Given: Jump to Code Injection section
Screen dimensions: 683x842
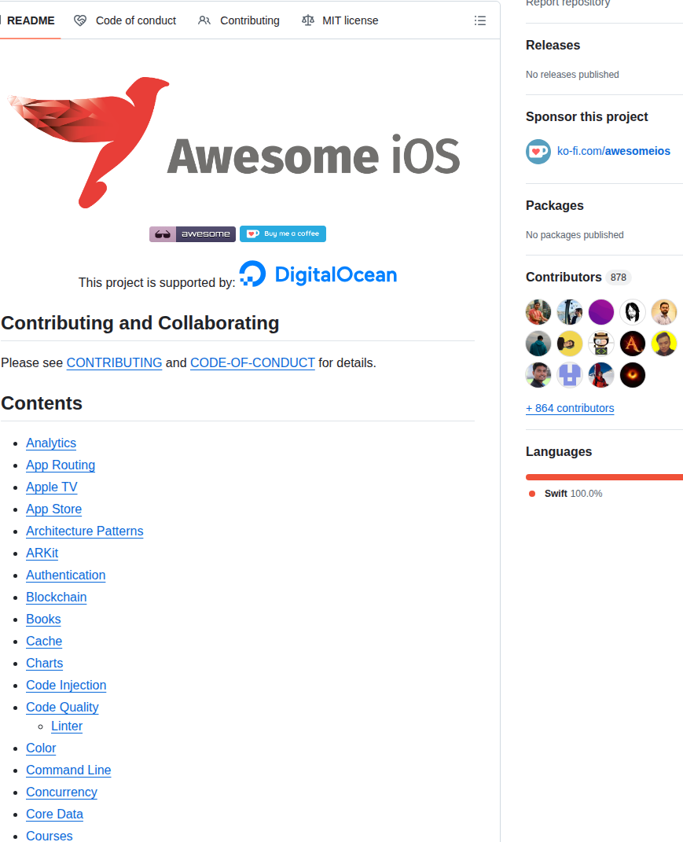Looking at the screenshot, I should coord(66,686).
